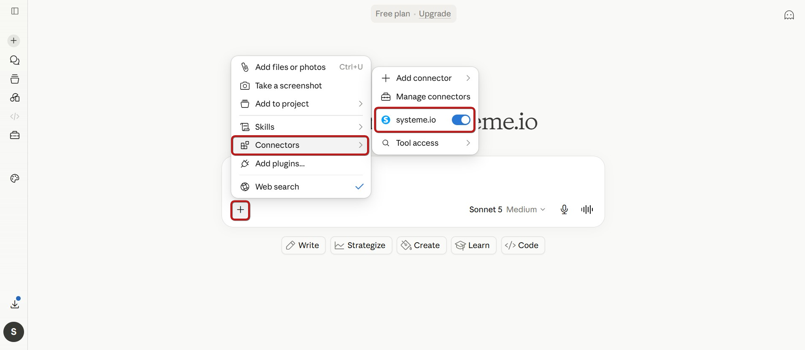Toggle the Web search checkmark option
805x350 pixels.
click(x=301, y=187)
